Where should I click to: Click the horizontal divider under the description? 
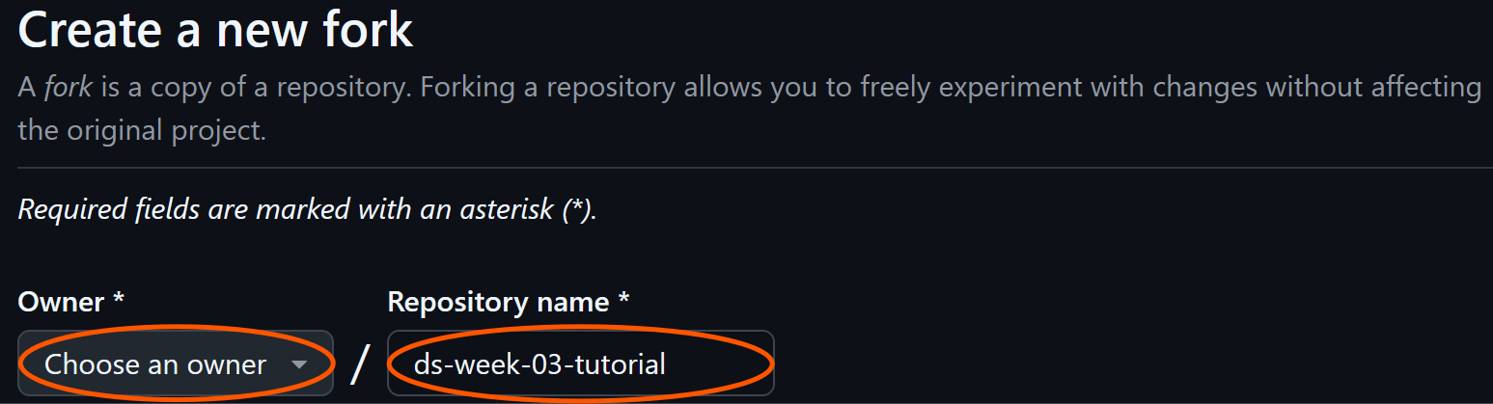[x=755, y=168]
